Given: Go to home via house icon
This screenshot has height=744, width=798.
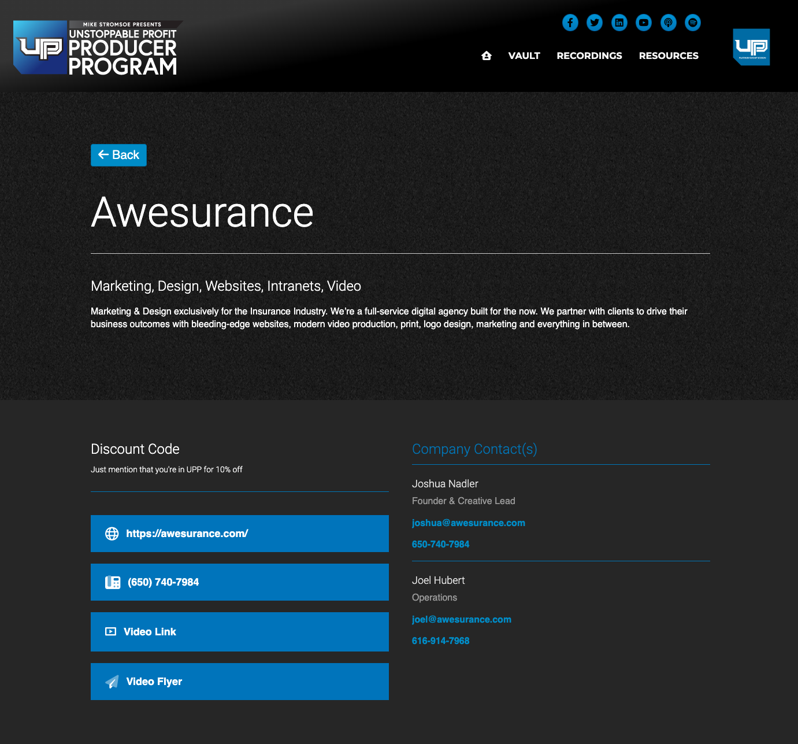Looking at the screenshot, I should click(487, 55).
